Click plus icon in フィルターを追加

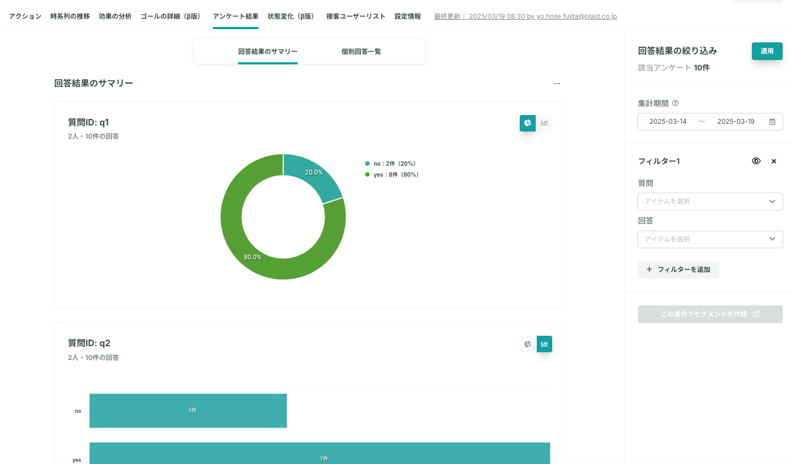649,269
